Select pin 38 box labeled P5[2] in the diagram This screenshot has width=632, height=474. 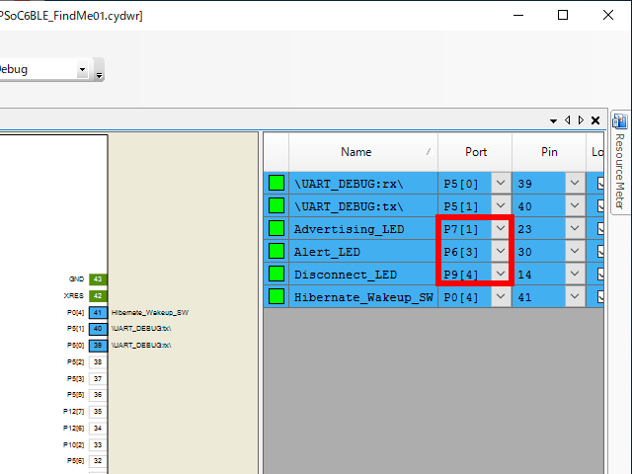(98, 362)
